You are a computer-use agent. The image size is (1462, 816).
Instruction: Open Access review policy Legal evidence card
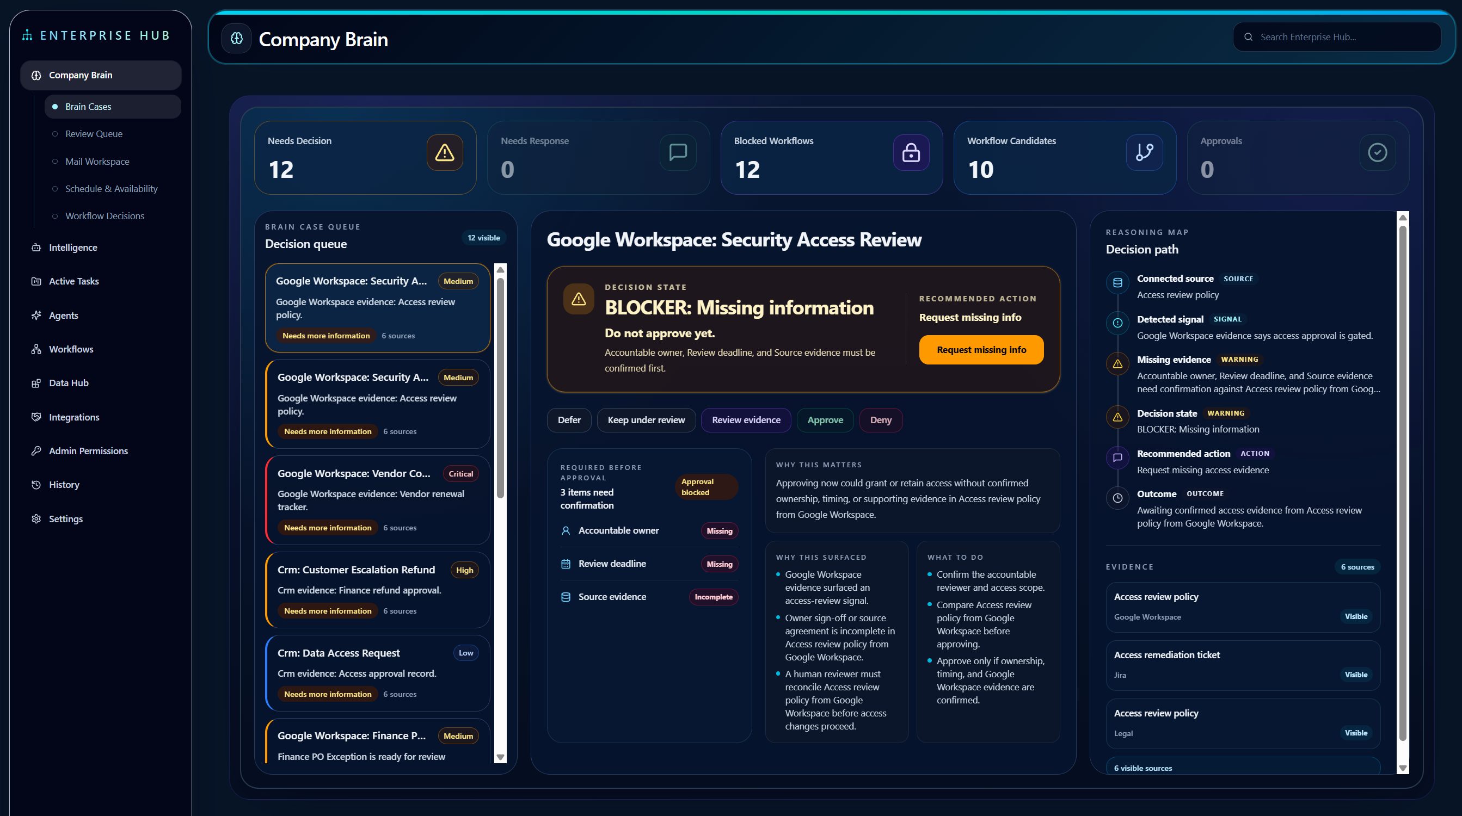click(1242, 724)
